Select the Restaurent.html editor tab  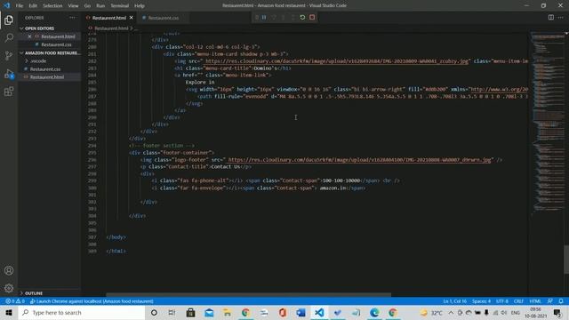[108, 18]
